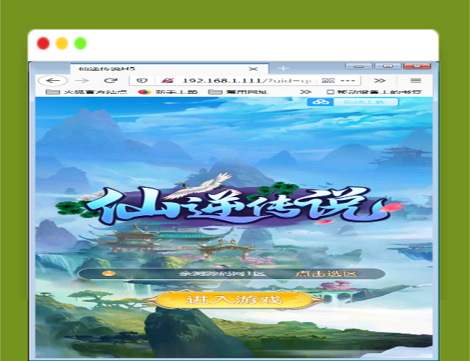This screenshot has width=470, height=361.
Task: Open a new tab with plus button
Action: pyautogui.click(x=283, y=69)
